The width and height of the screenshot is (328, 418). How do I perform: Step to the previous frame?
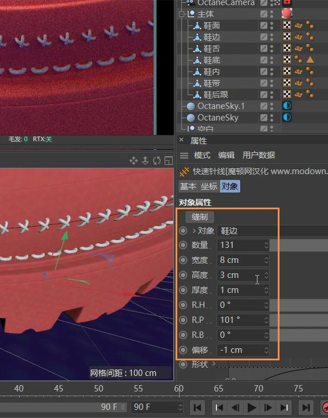point(236,408)
